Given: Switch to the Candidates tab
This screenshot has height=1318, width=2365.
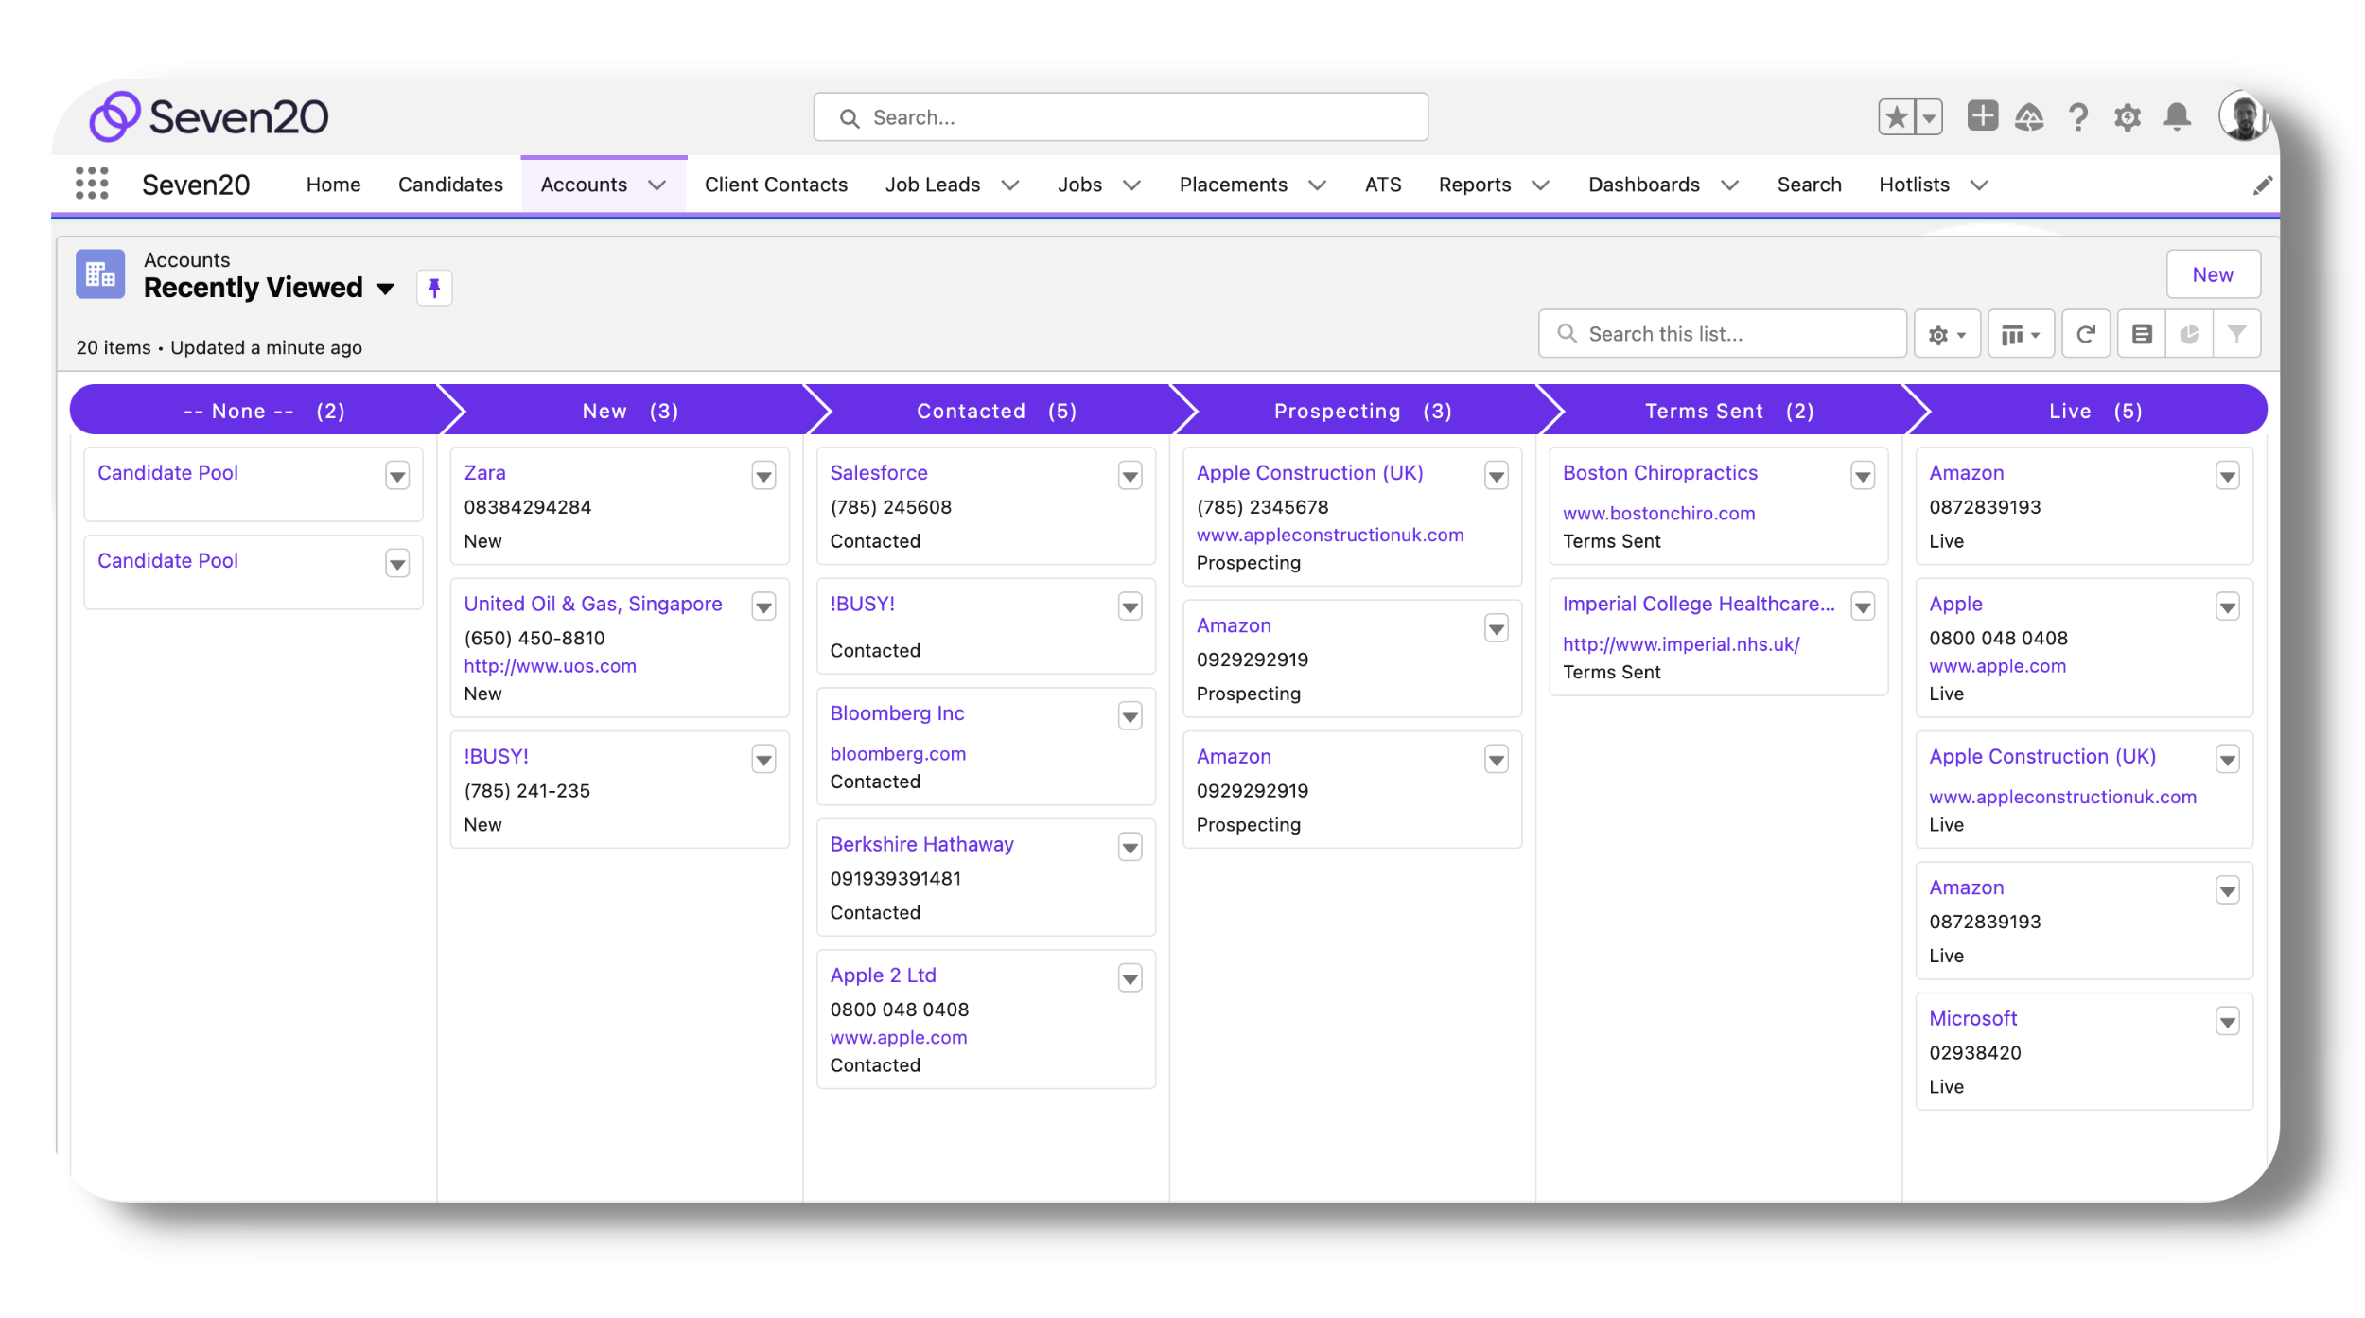Looking at the screenshot, I should click(x=450, y=185).
